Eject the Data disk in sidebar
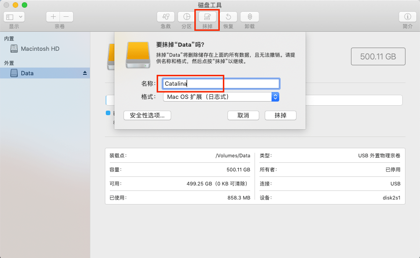 pos(84,73)
